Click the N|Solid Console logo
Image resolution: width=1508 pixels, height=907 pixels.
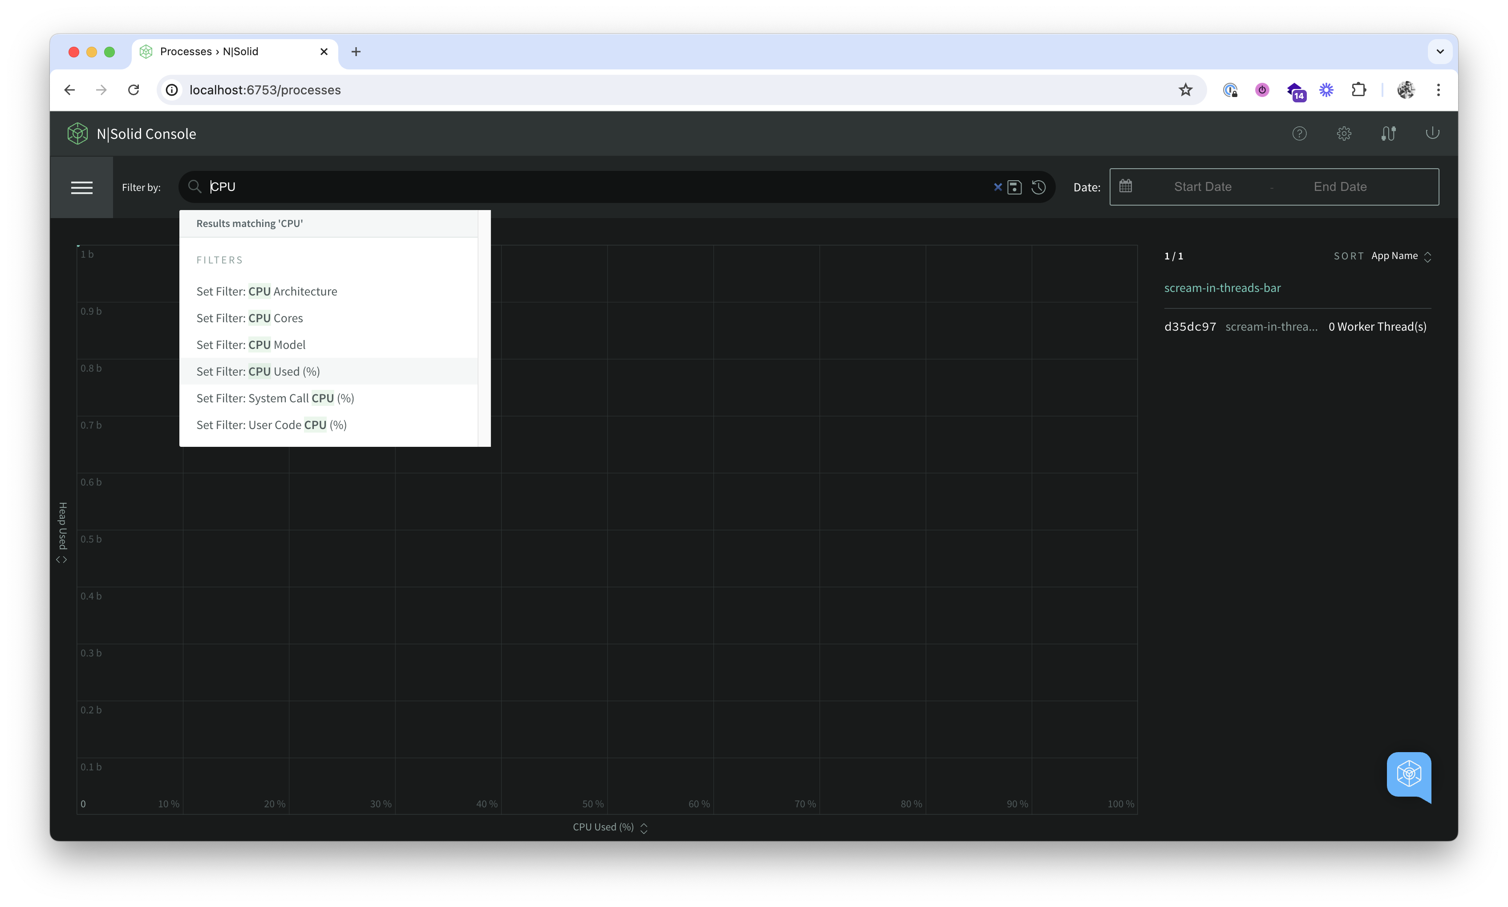(x=77, y=134)
